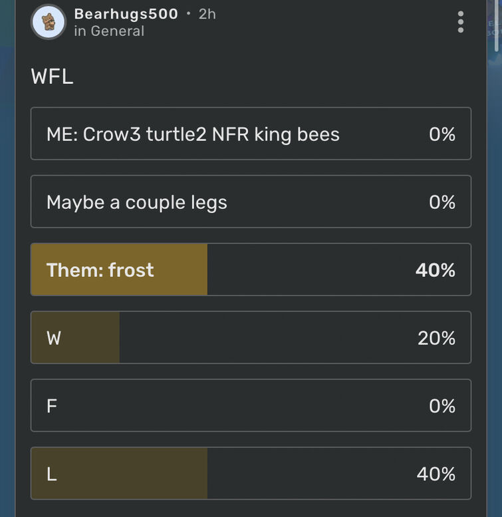Screen dimensions: 502x517
Task: Click the WFL post title
Action: pos(52,77)
